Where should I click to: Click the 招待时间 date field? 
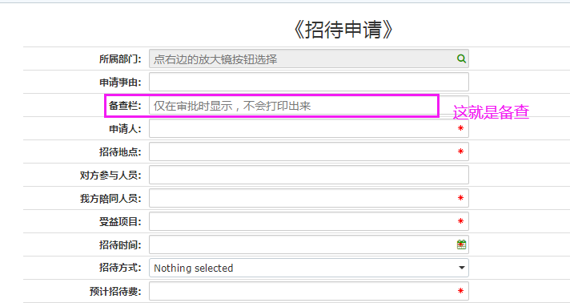point(309,244)
